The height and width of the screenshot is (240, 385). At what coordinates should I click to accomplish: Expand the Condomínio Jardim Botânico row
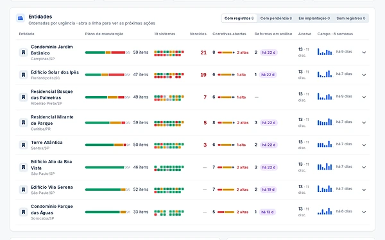[364, 52]
